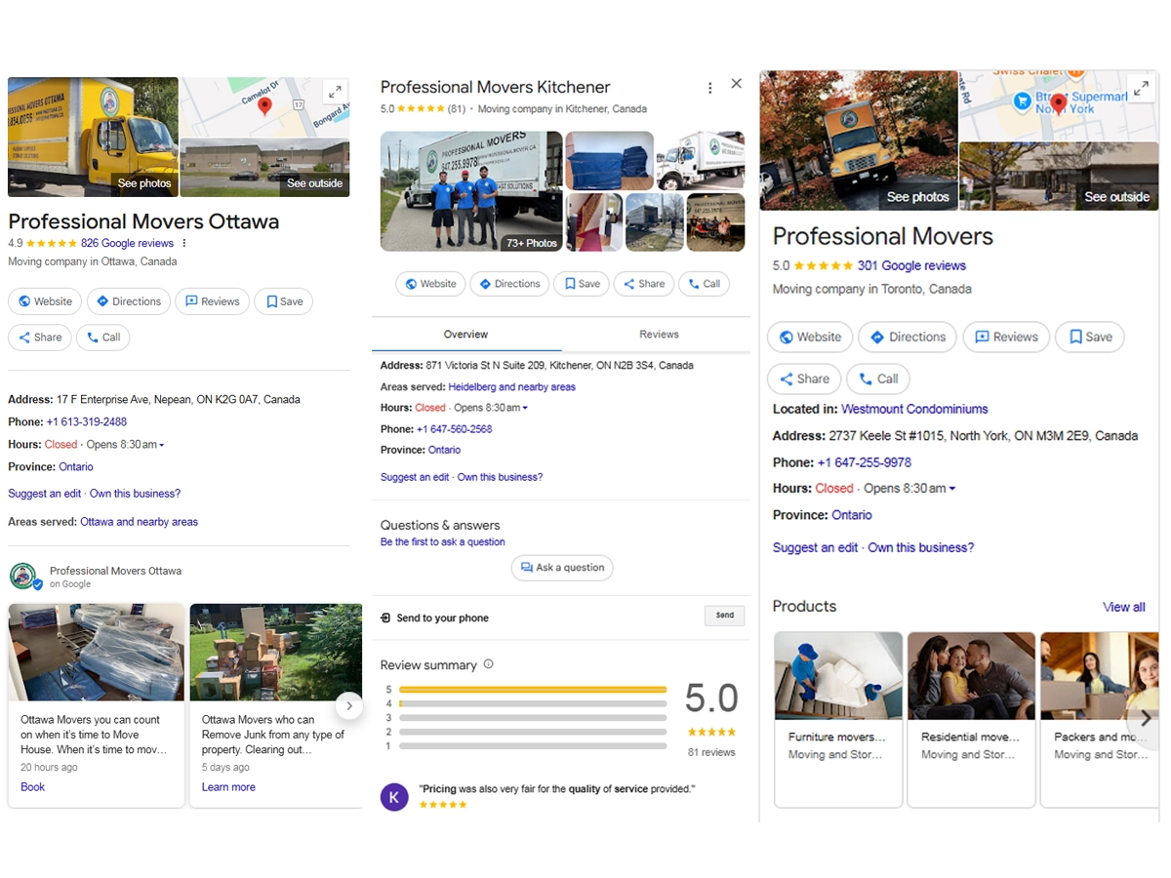Click reviewer avatar K in Kitchener reviews

(394, 796)
